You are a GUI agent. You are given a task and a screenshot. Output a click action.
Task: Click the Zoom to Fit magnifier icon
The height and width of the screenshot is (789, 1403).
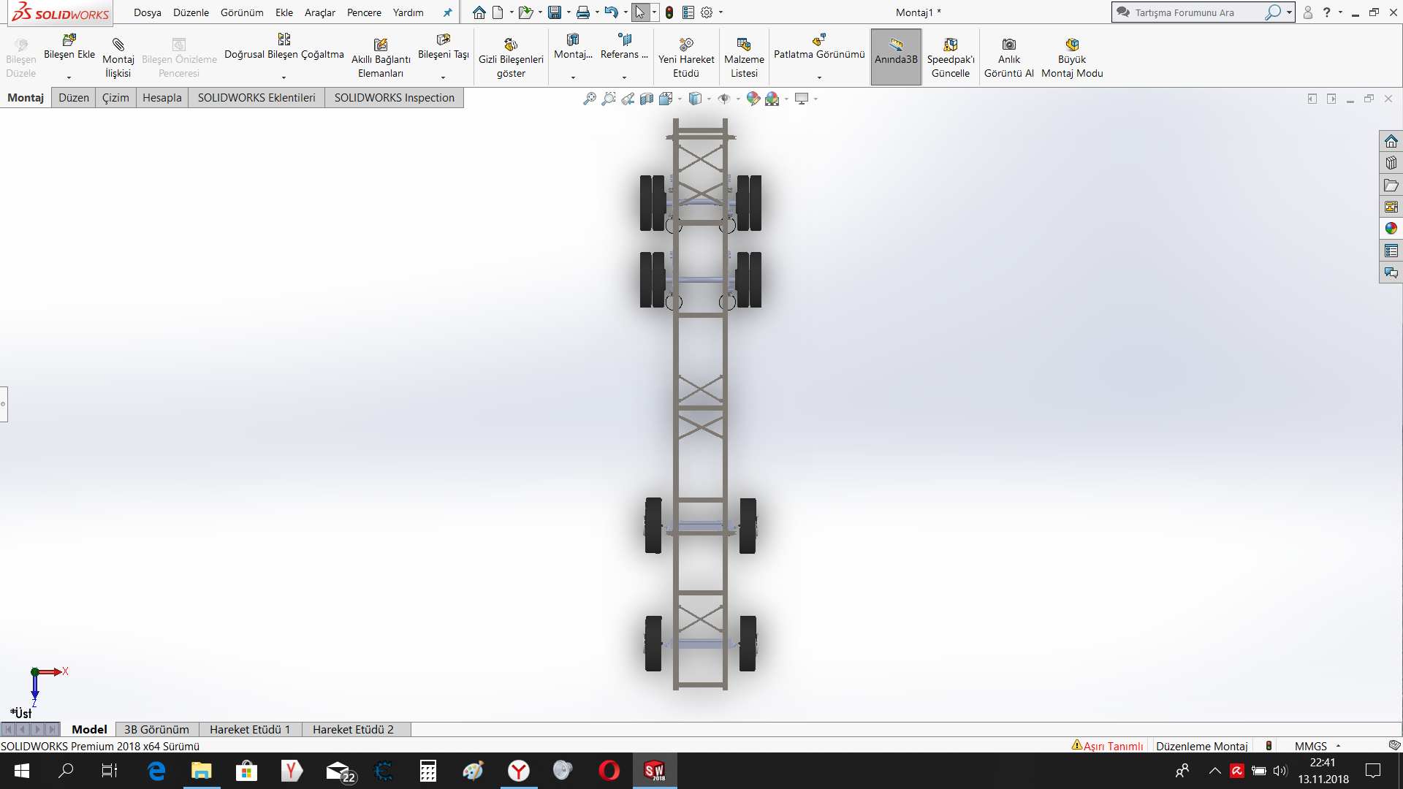[x=590, y=99]
